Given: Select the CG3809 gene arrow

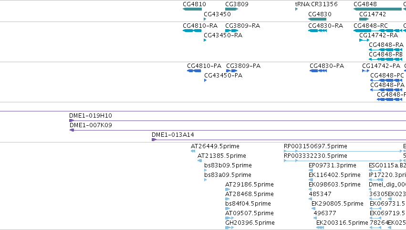Looking at the screenshot, I should [x=232, y=9].
